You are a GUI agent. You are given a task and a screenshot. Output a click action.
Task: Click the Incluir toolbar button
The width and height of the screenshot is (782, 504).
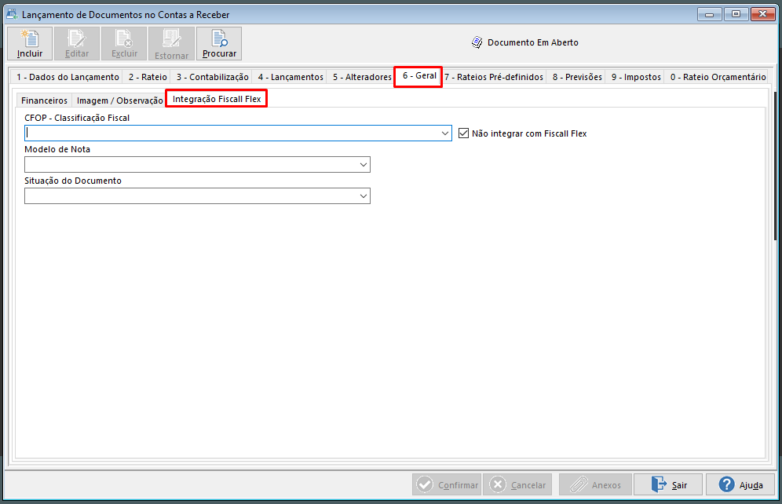point(30,44)
